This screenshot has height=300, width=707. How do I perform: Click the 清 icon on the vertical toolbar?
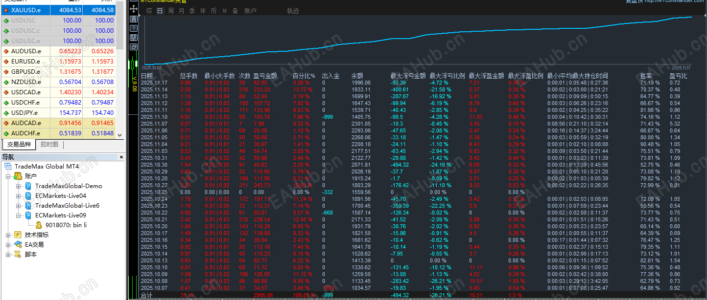(133, 20)
